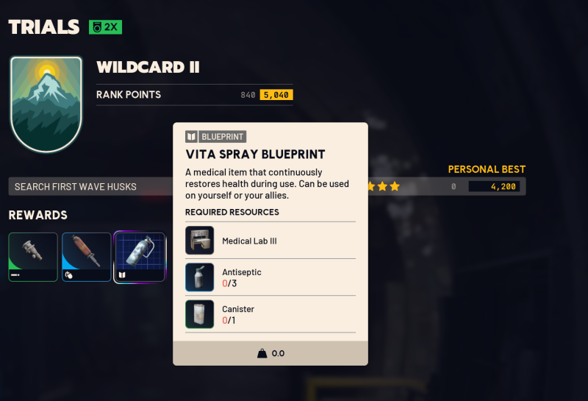Select the Vita Spray blueprint reward

[x=140, y=258]
